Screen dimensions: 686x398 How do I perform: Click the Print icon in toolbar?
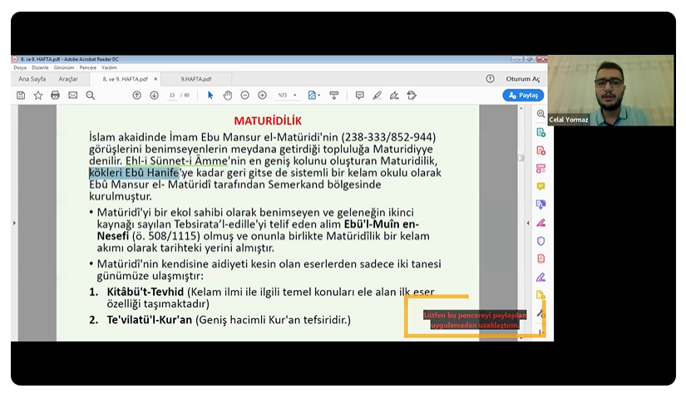coord(56,96)
